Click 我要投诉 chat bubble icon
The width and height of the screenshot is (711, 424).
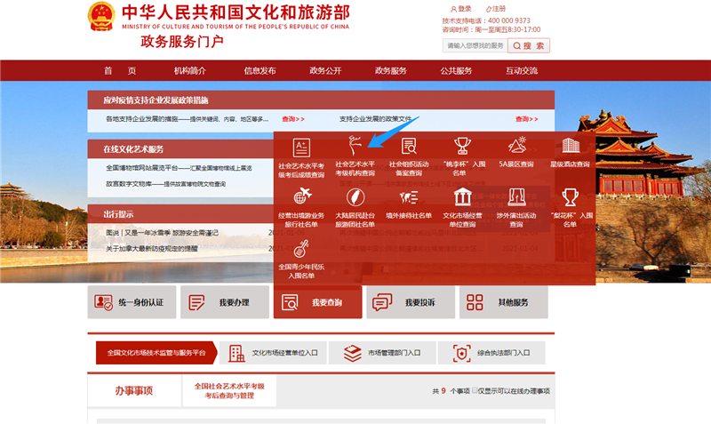click(x=382, y=302)
